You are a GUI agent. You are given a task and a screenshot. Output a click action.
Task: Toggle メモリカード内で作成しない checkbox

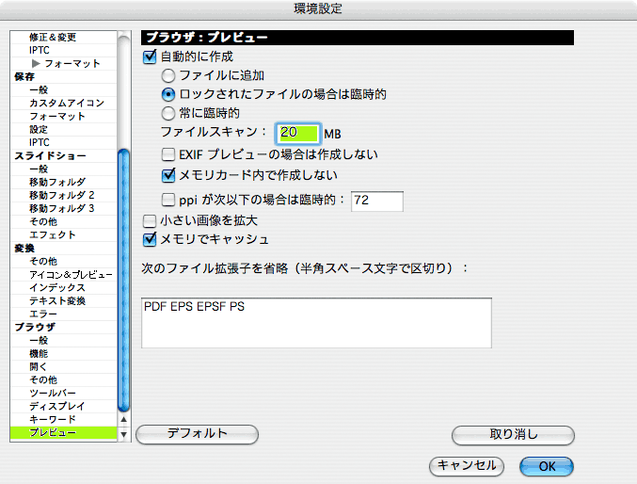pyautogui.click(x=168, y=175)
